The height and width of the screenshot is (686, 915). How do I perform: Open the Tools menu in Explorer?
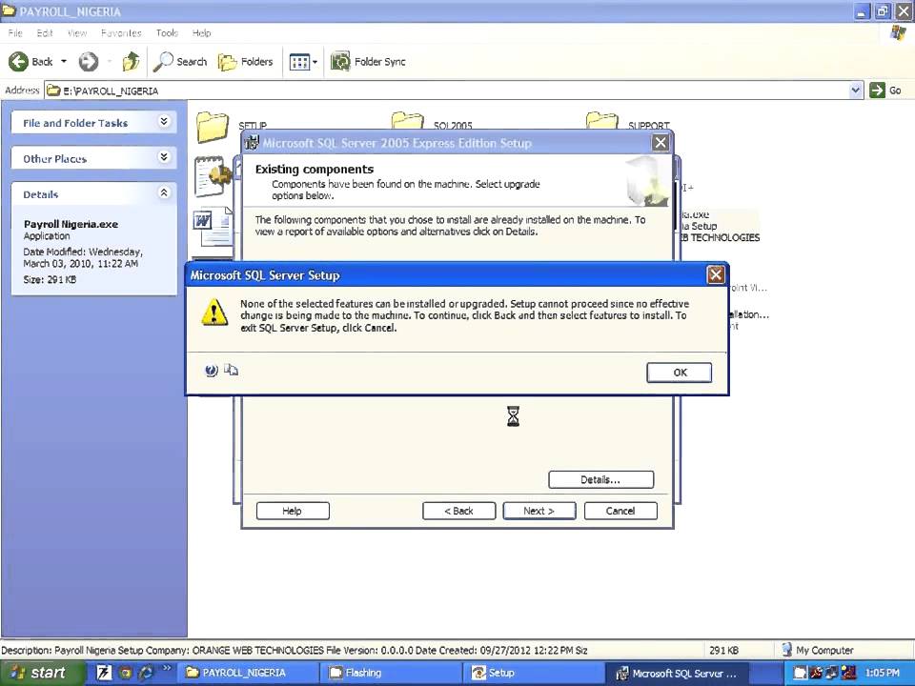[x=167, y=33]
